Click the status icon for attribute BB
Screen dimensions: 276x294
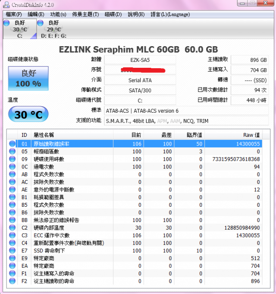click(12, 220)
